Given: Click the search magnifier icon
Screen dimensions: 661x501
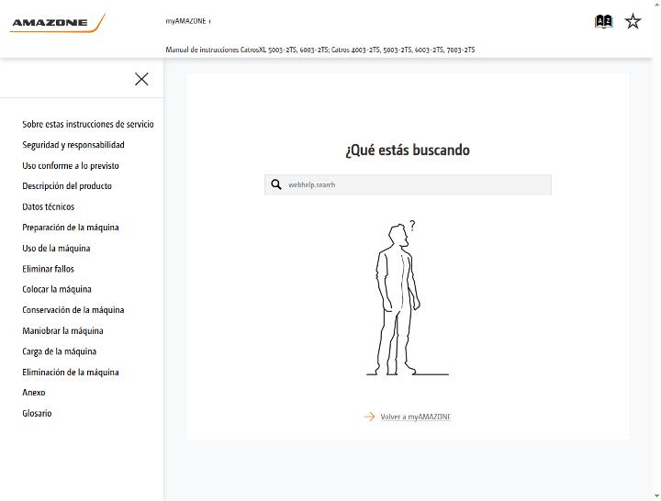Looking at the screenshot, I should pos(276,184).
